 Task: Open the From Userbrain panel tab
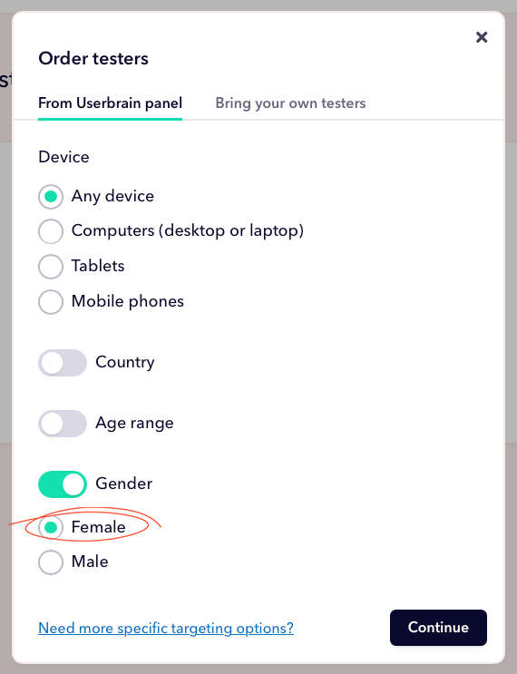110,103
